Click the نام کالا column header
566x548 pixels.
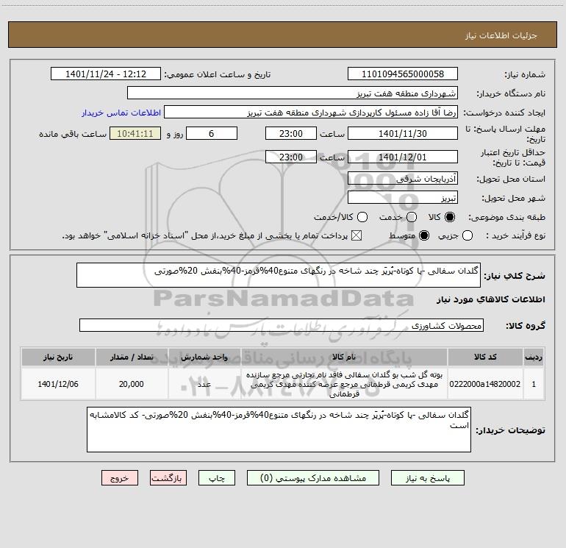pyautogui.click(x=344, y=357)
